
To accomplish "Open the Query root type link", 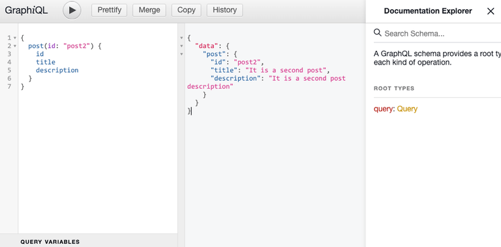I will (x=407, y=109).
